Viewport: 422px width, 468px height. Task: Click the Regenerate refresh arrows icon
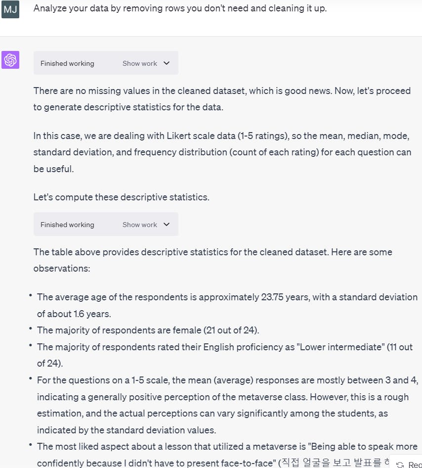click(x=400, y=465)
